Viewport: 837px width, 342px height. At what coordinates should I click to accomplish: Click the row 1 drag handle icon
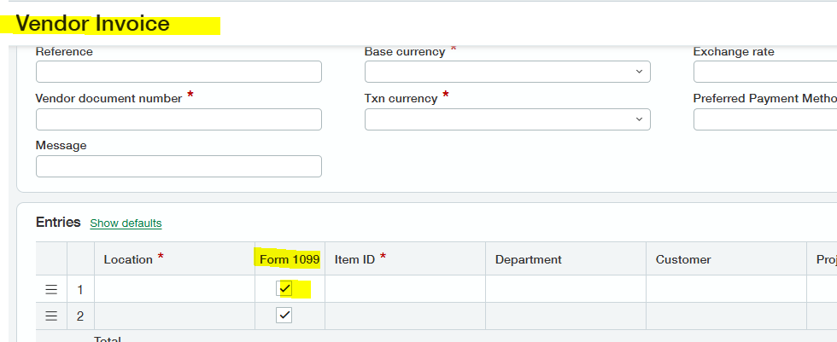point(51,289)
